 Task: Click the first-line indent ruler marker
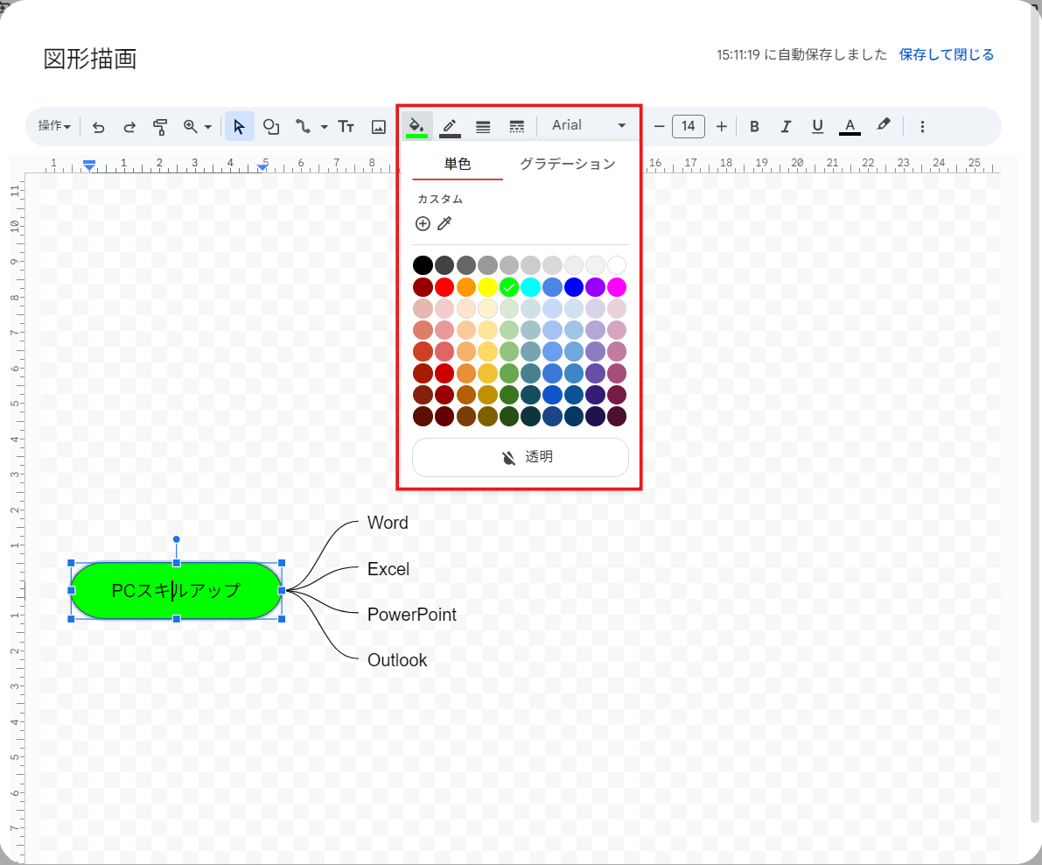[x=89, y=163]
